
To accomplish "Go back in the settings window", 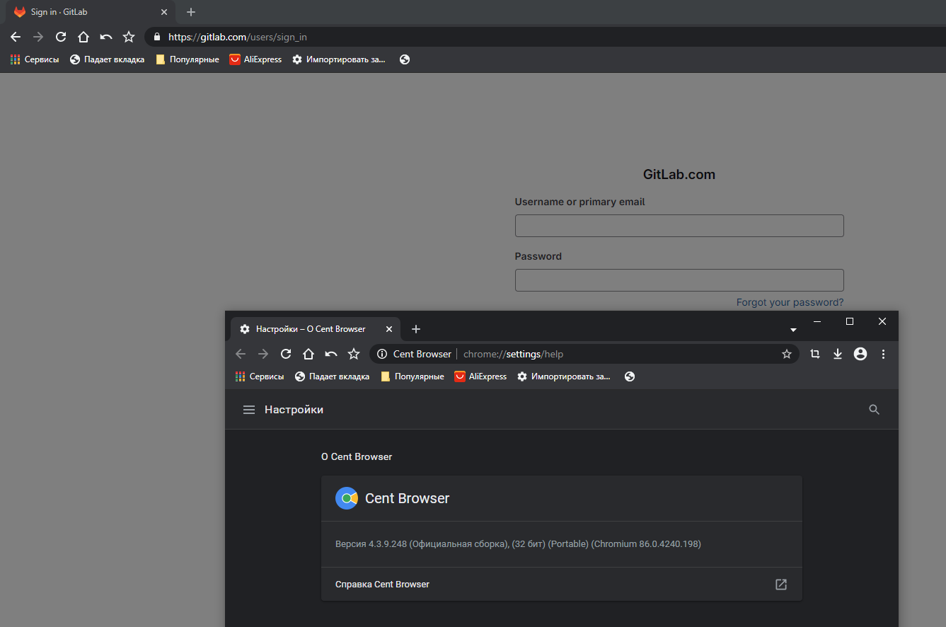I will [x=241, y=354].
